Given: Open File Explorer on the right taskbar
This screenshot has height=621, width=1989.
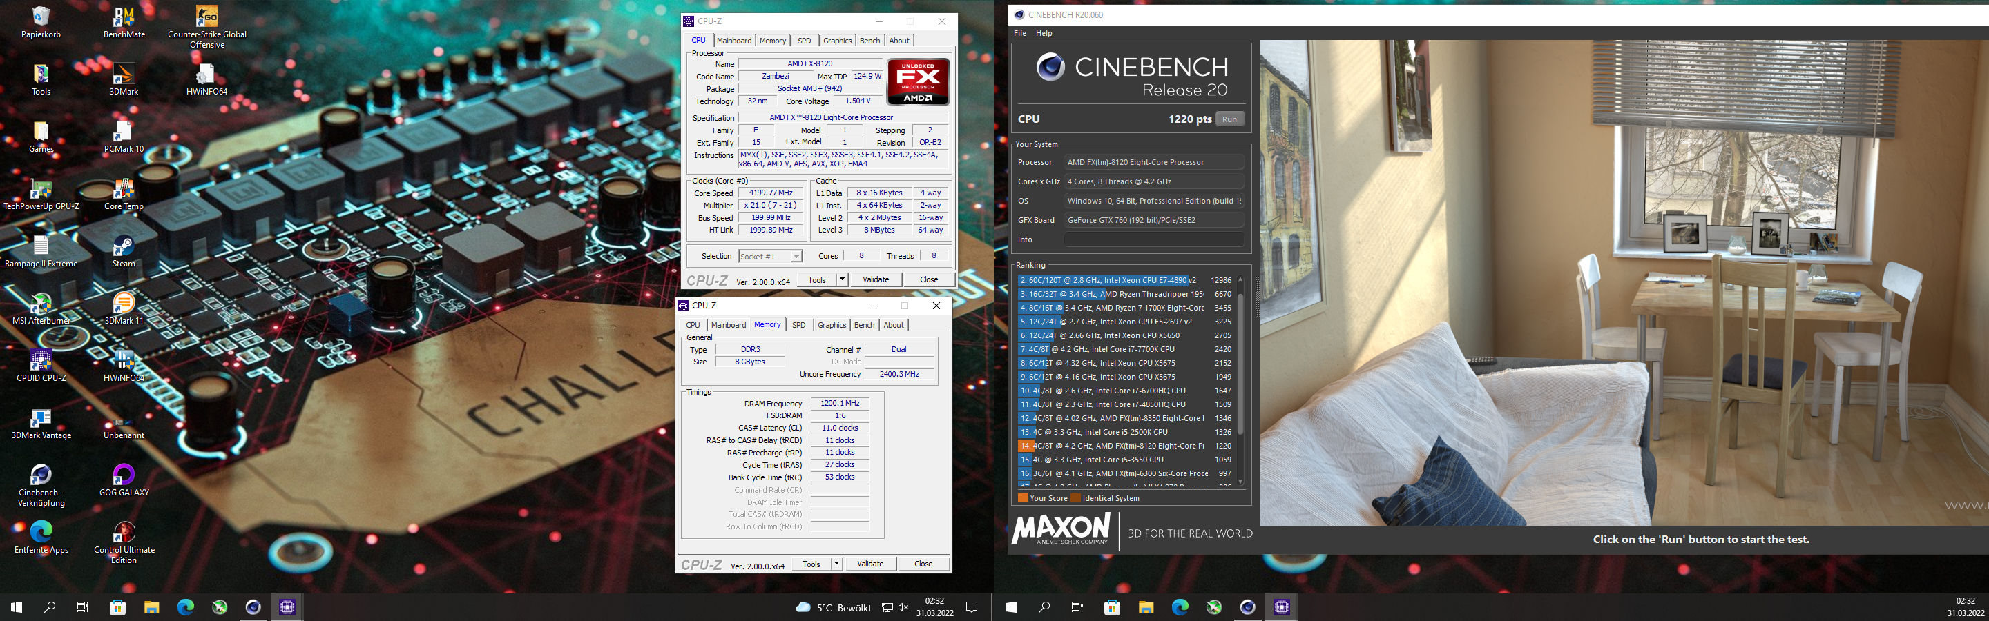Looking at the screenshot, I should (x=1146, y=607).
